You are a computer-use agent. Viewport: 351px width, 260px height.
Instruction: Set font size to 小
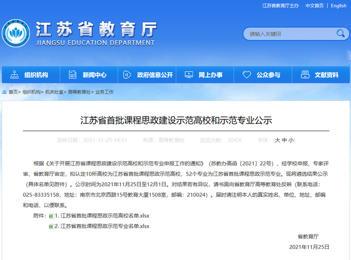291,140
